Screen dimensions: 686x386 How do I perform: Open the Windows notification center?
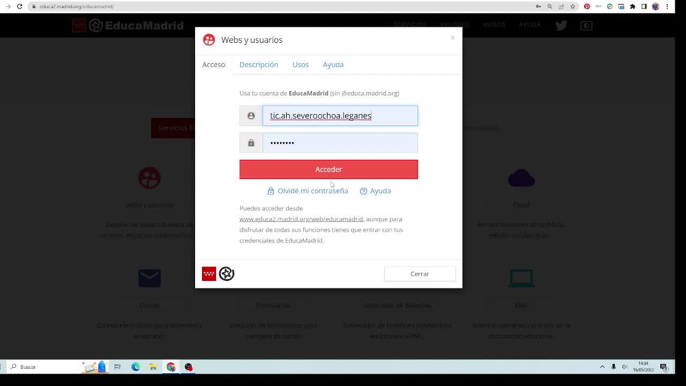pyautogui.click(x=664, y=367)
